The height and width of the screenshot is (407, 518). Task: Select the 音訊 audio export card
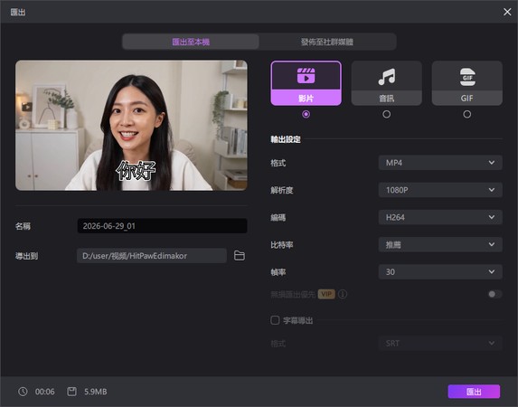386,83
